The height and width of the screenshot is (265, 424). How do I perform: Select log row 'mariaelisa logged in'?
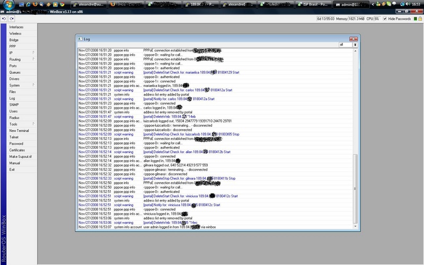coord(215,86)
